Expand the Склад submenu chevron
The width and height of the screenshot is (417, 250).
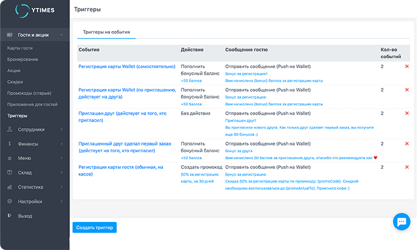pos(62,172)
